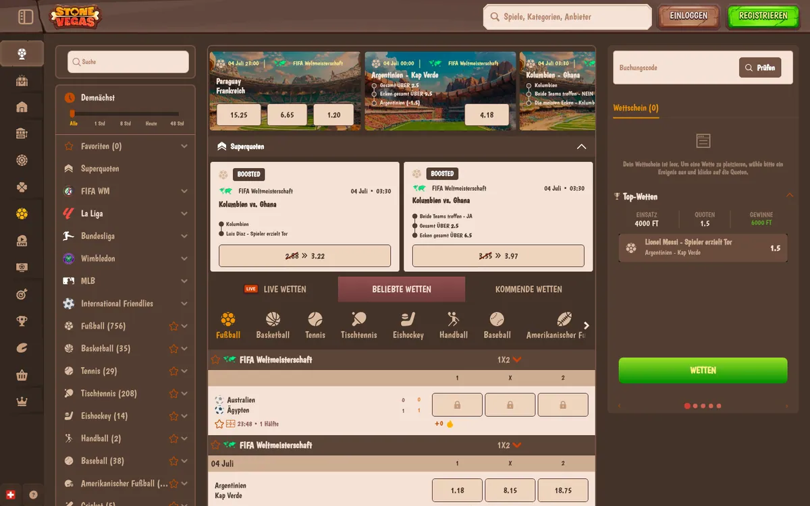Open the home icon in left sidebar
Screen dimensions: 810x506
(x=22, y=107)
